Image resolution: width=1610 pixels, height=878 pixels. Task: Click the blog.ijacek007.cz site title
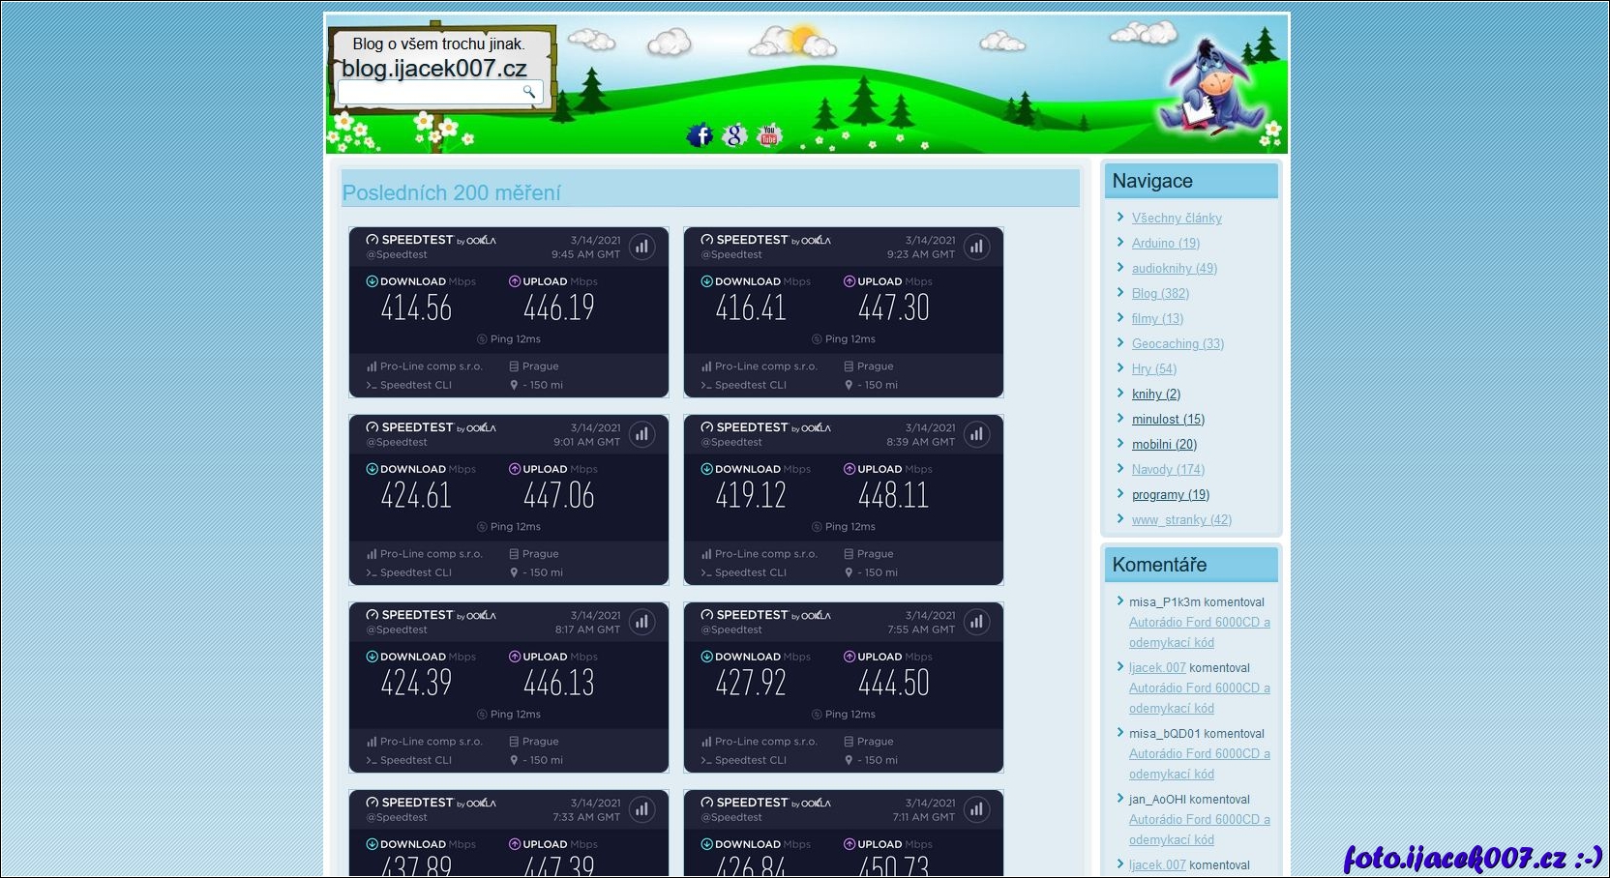tap(434, 69)
